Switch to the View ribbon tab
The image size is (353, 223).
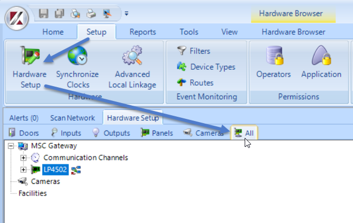(229, 32)
